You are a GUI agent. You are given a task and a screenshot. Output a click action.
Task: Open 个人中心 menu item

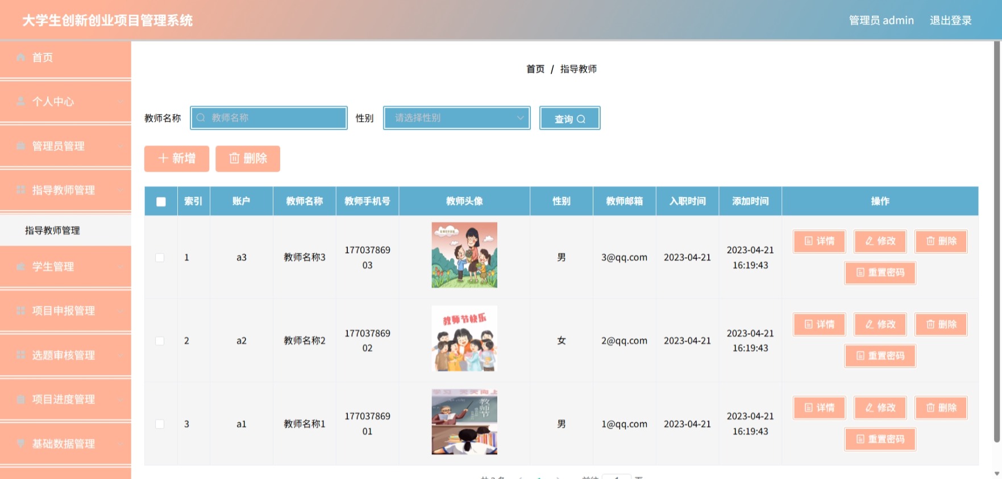click(65, 102)
